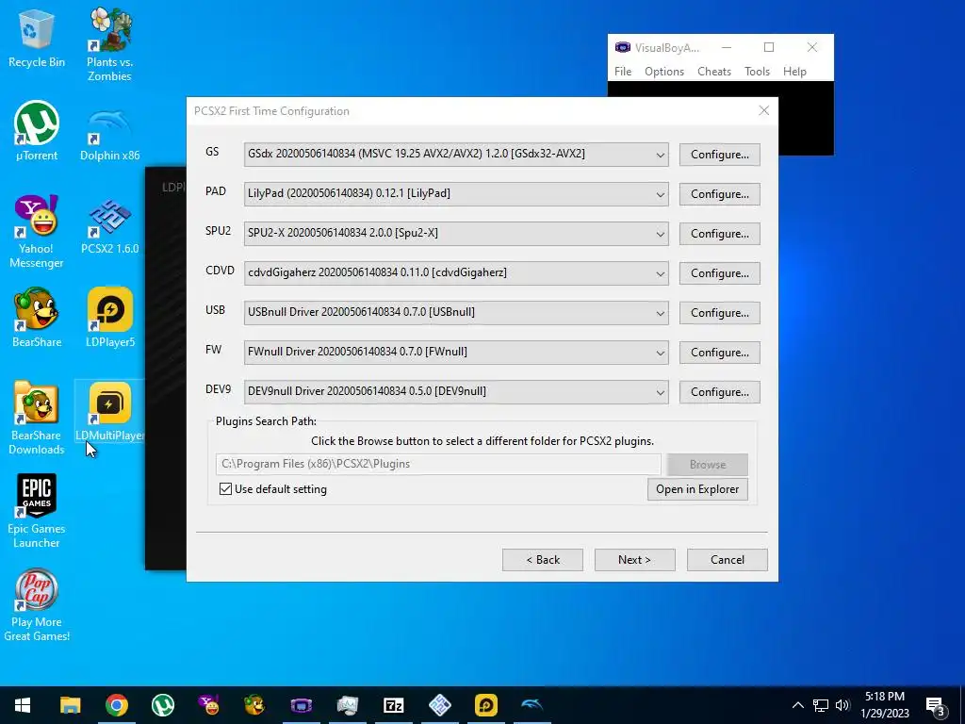965x724 pixels.
Task: Open the volume control in system tray
Action: click(842, 705)
